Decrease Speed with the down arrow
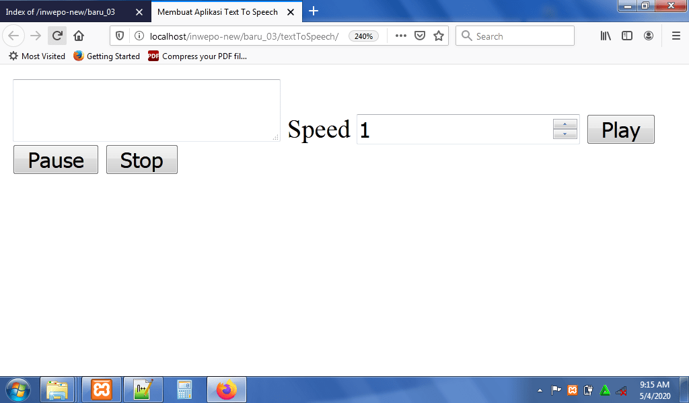Image resolution: width=689 pixels, height=403 pixels. [565, 134]
